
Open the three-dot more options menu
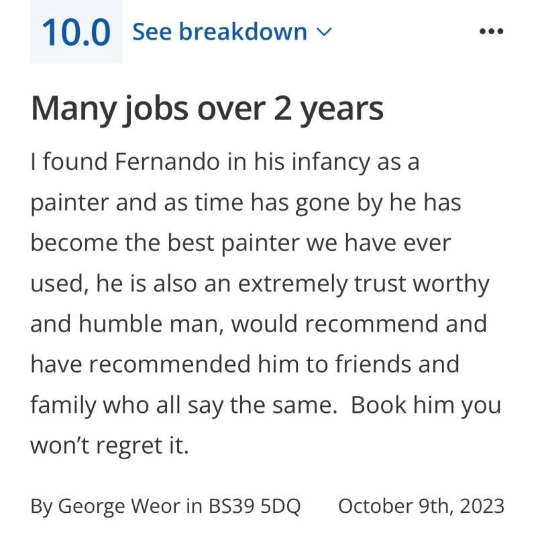point(491,32)
